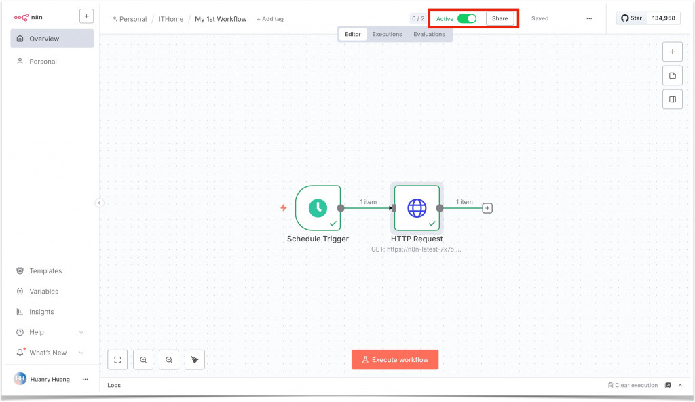Click the Templates box icon
The height and width of the screenshot is (402, 695).
(20, 271)
